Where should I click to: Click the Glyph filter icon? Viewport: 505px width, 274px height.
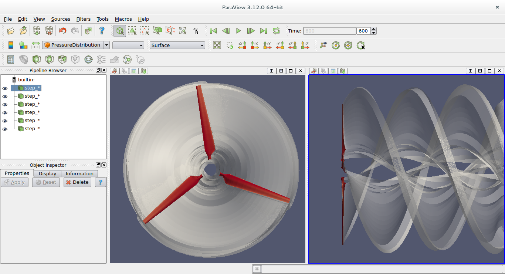coord(88,60)
